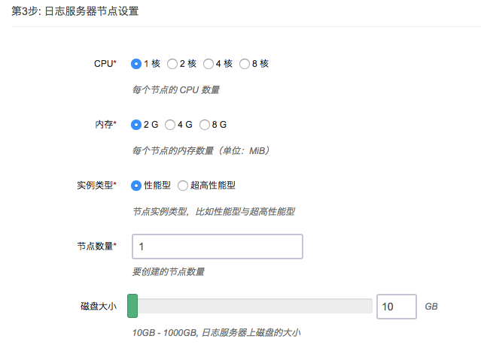
Task: Click the CPU field label
Action: (105, 64)
